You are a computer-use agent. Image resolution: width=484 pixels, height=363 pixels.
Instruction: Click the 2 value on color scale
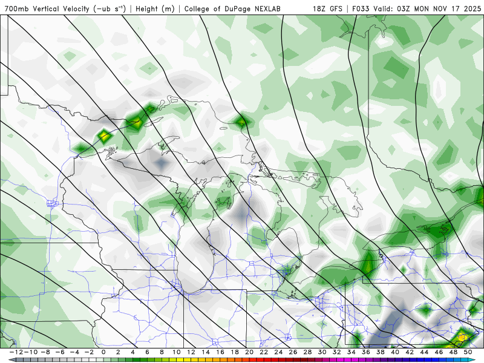point(118,352)
